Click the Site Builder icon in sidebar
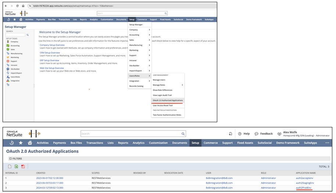Image resolution: width=336 pixels, height=193 pixels. [x=8, y=69]
